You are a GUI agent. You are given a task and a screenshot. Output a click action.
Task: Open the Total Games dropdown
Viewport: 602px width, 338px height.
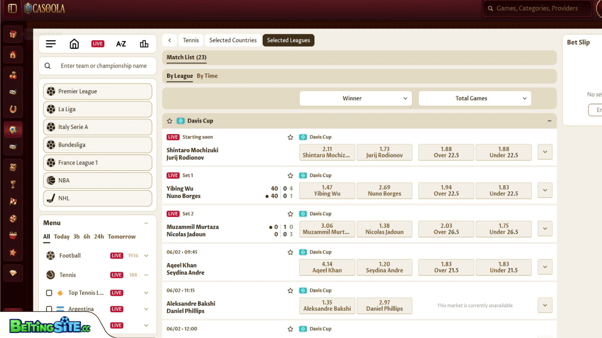[x=474, y=98]
